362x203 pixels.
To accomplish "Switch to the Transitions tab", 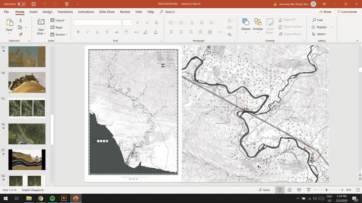I will (65, 12).
